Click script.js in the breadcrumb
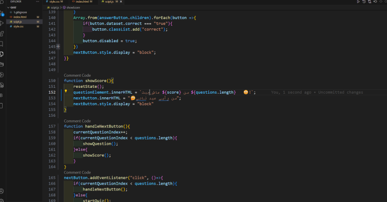The width and height of the screenshot is (387, 202). 55,8
